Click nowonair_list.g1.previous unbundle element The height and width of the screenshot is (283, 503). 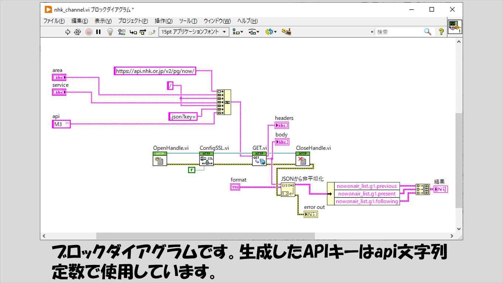367,186
